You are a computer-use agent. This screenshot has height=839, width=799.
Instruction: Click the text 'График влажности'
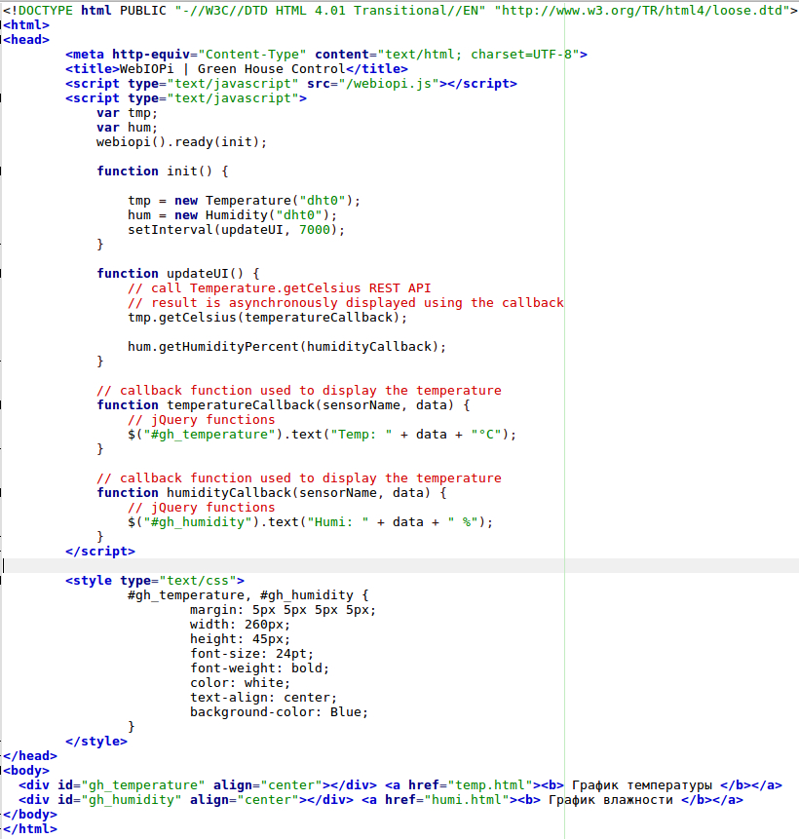[611, 800]
